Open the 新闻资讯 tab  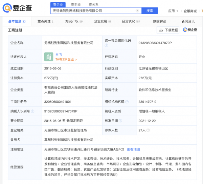[188, 21]
